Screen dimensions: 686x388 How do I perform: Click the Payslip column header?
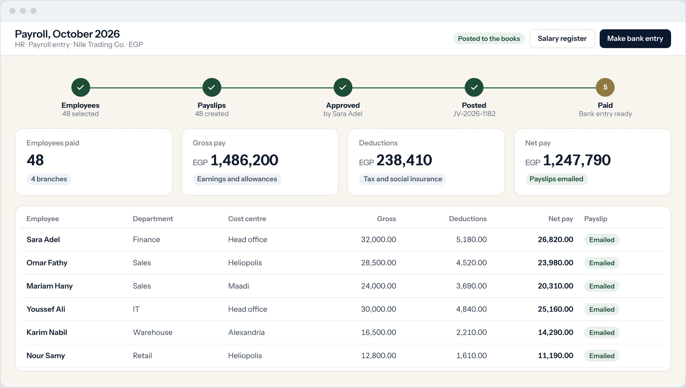[596, 219]
